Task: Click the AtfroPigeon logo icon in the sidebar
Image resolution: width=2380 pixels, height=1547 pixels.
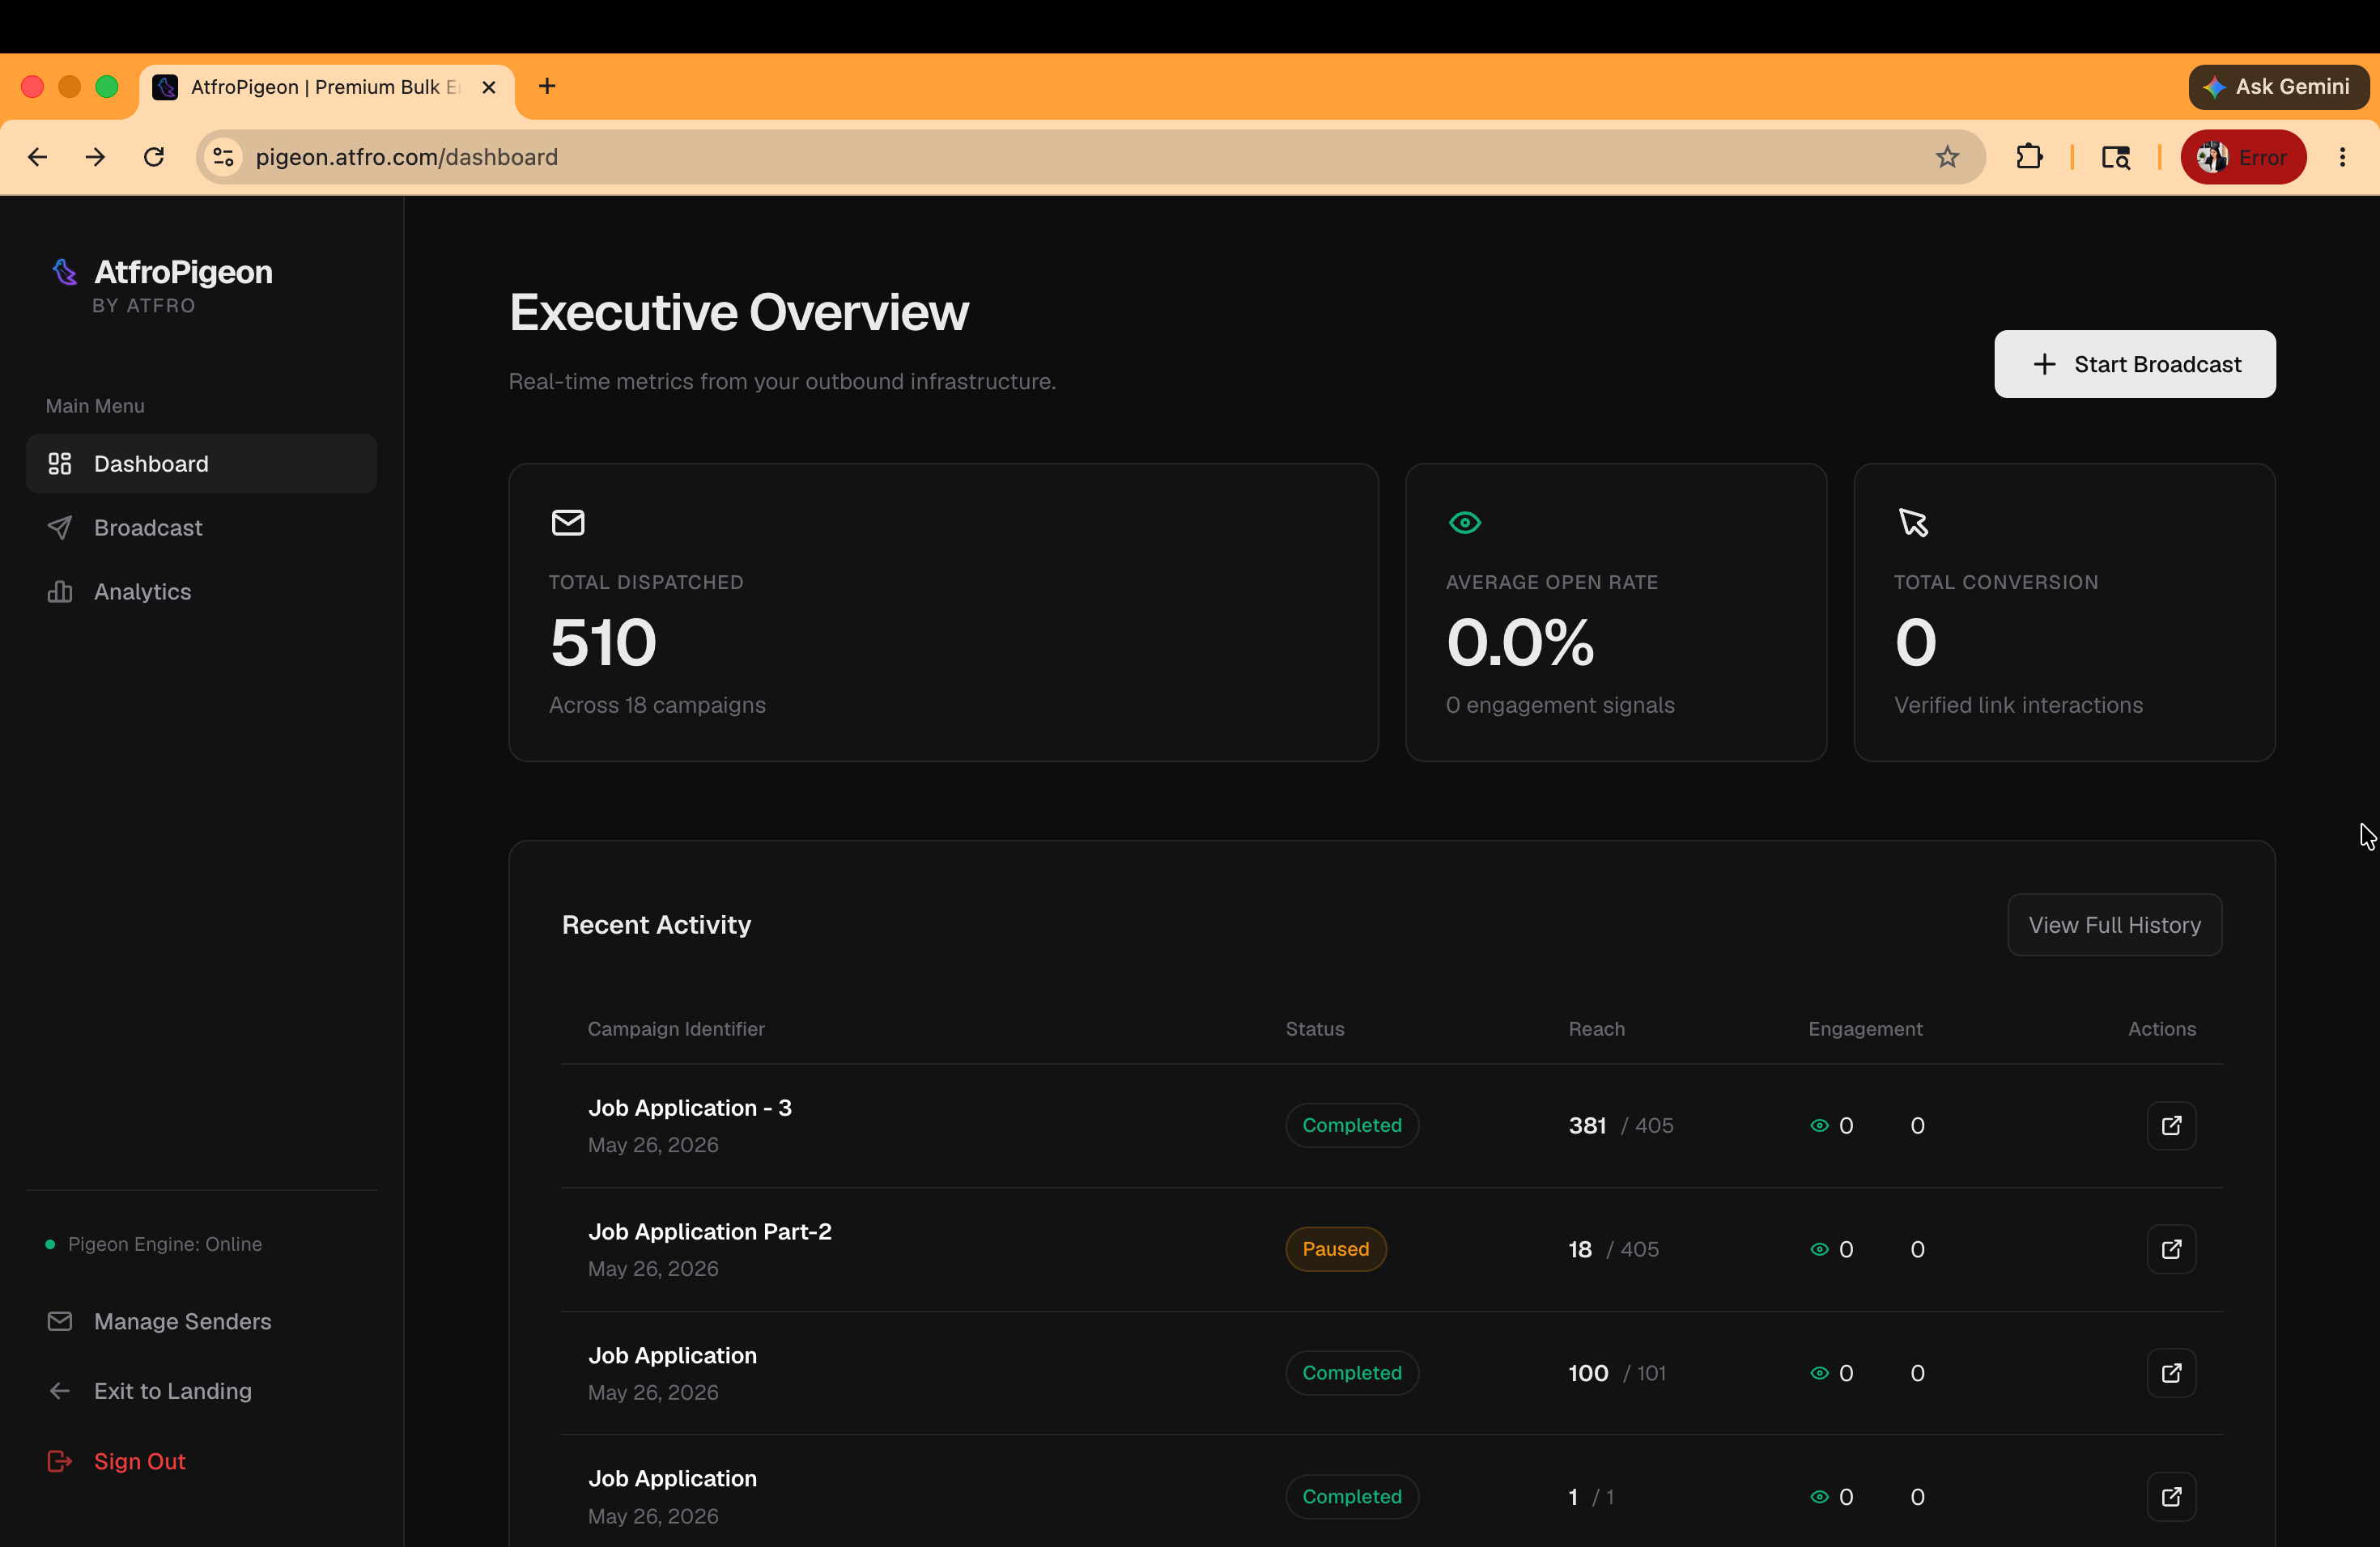Action: pos(65,272)
